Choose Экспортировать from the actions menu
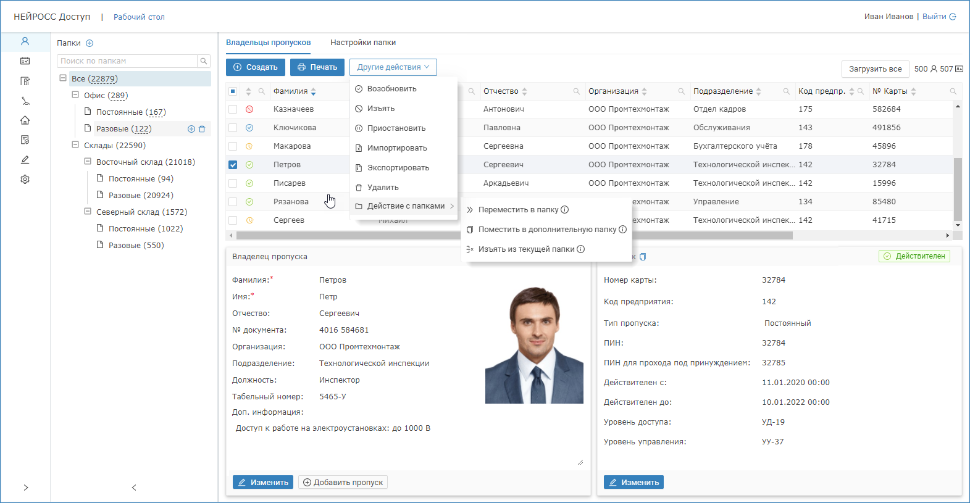This screenshot has height=503, width=970. [398, 168]
